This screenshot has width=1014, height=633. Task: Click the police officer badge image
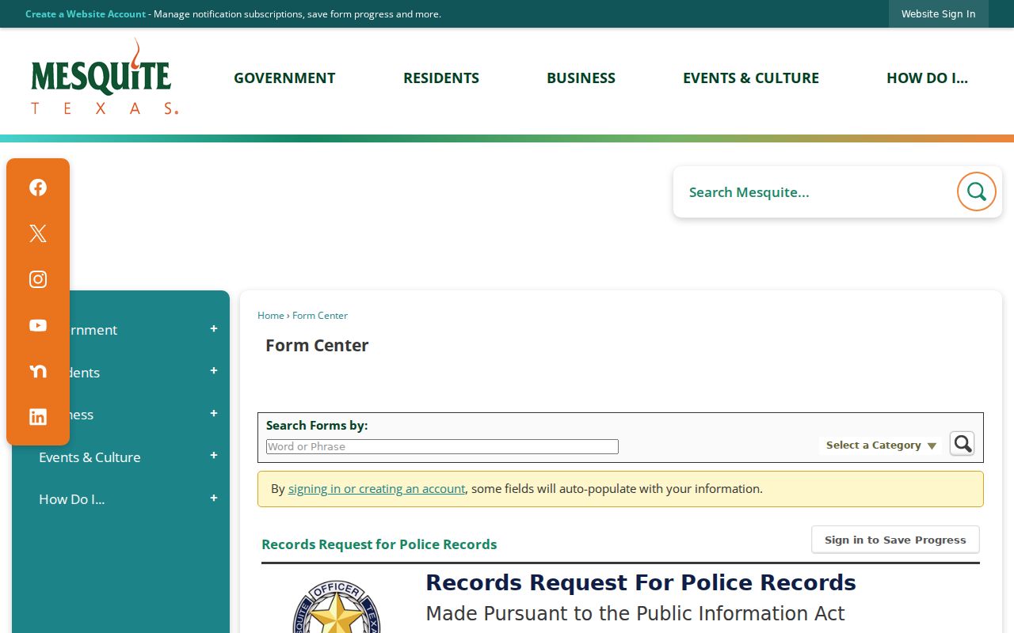tap(336, 607)
